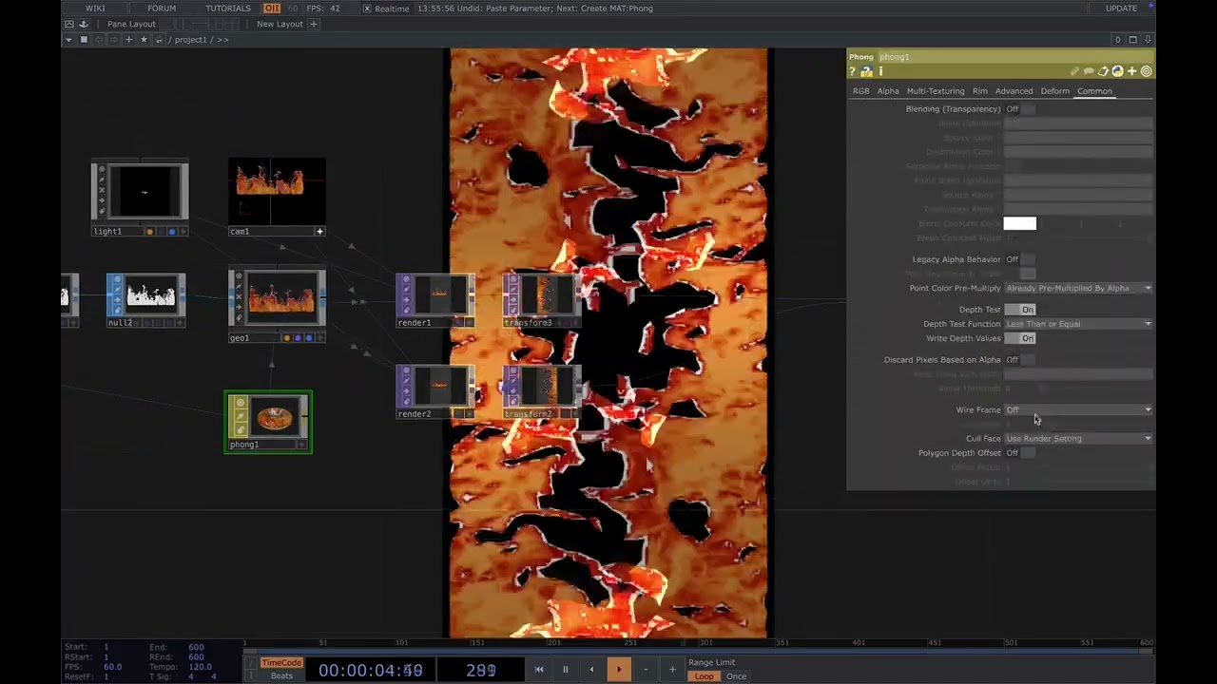
Task: Click the target circle icon in header
Action: [x=1146, y=72]
